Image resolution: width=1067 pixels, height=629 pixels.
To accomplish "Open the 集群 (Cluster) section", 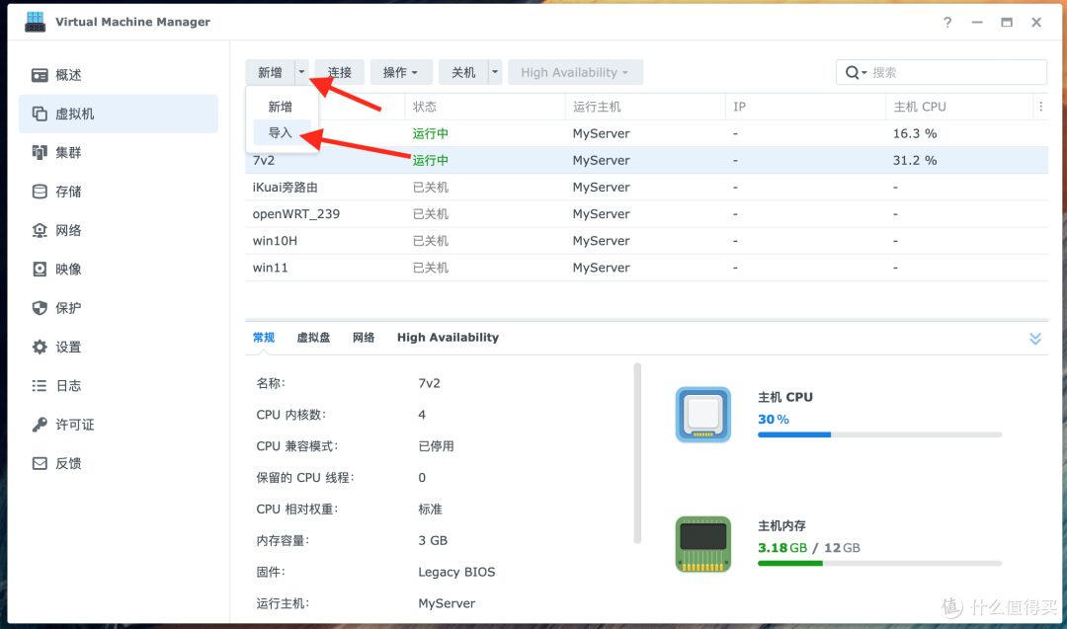I will 67,152.
